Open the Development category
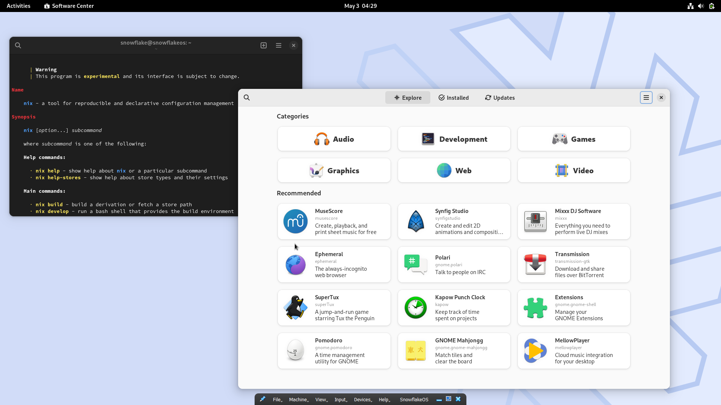Viewport: 721px width, 405px height. (454, 139)
